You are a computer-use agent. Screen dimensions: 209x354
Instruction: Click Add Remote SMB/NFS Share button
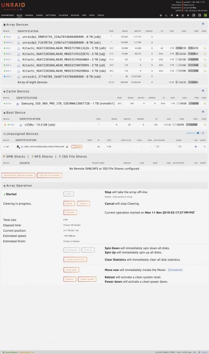[x=18, y=176]
